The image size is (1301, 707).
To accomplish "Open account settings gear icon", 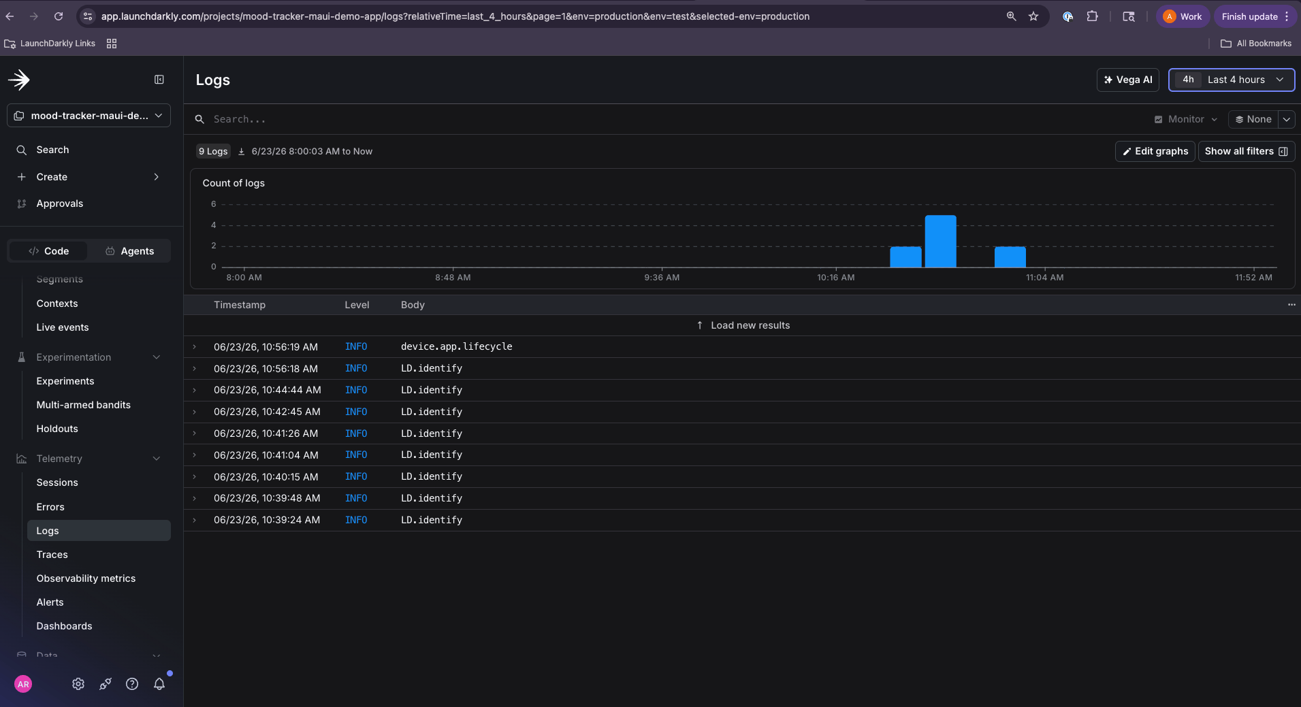I will [x=78, y=684].
